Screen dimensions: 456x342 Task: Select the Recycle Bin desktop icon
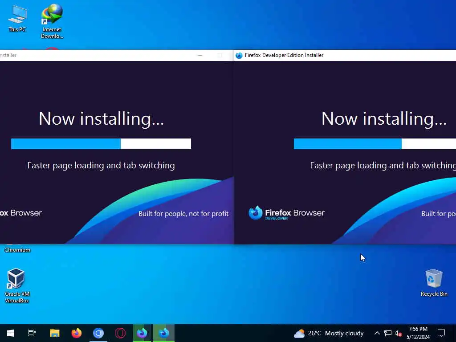[434, 282]
